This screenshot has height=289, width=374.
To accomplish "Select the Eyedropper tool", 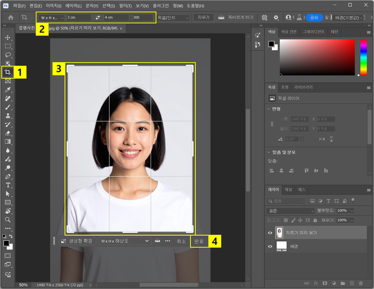I will pyautogui.click(x=8, y=90).
